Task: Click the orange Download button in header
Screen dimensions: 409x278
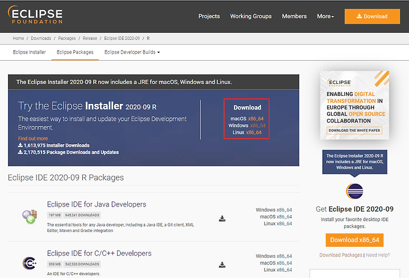Action: coord(372,16)
